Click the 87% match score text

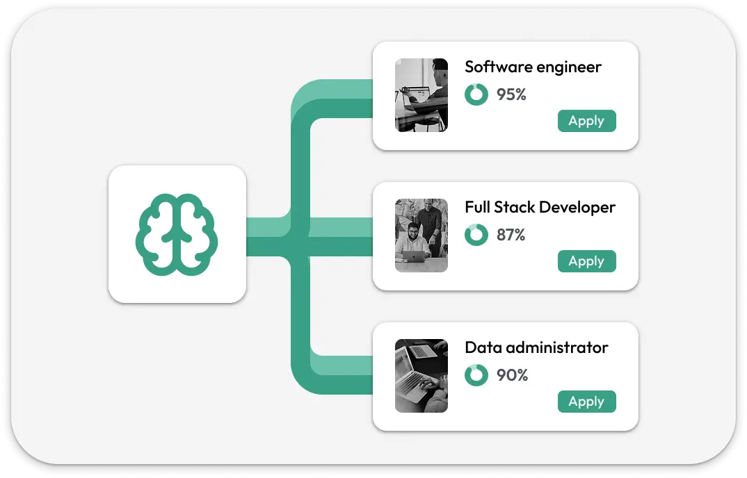tap(511, 235)
